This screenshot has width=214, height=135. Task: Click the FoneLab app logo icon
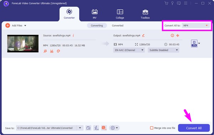[x=6, y=4]
